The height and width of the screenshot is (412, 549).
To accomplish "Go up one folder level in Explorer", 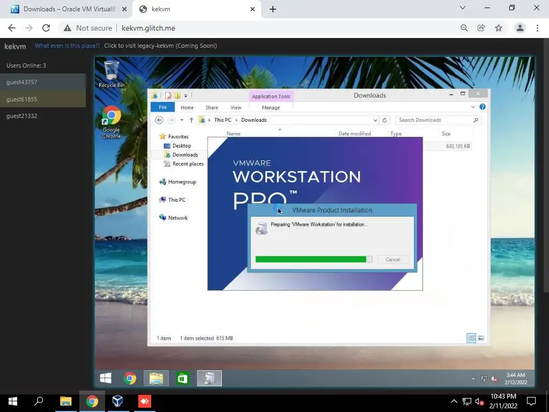I will [191, 120].
